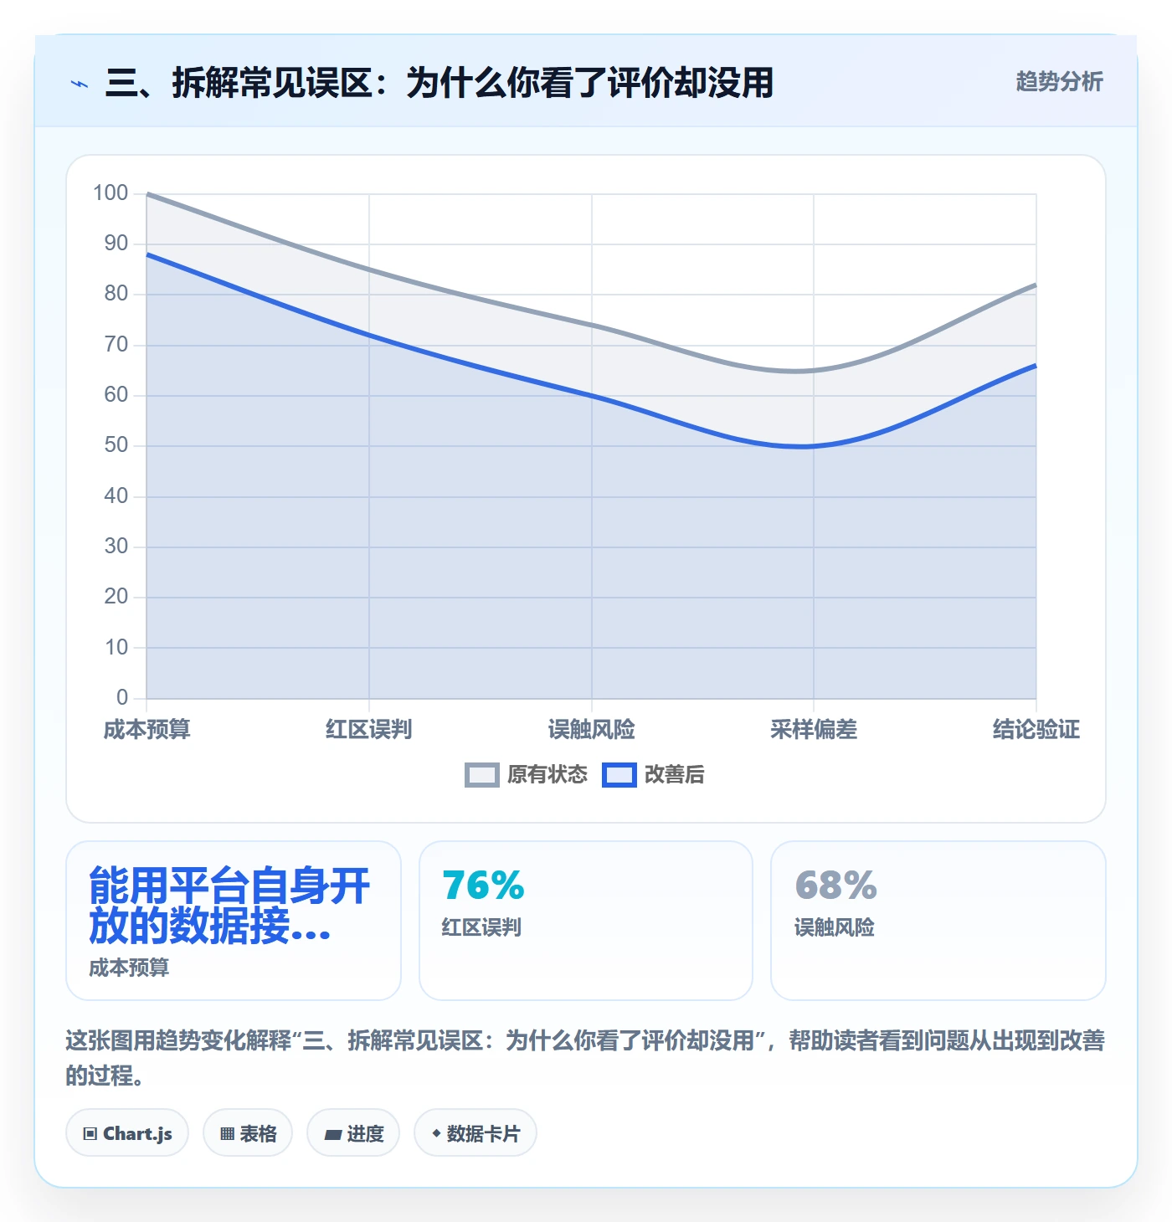Image resolution: width=1172 pixels, height=1222 pixels.
Task: Click the gray 原有状态 line end point at 结论验证
Action: [x=1036, y=285]
